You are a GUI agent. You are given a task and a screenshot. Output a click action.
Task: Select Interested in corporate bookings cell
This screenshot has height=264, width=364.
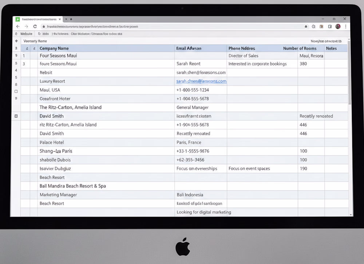coord(262,64)
